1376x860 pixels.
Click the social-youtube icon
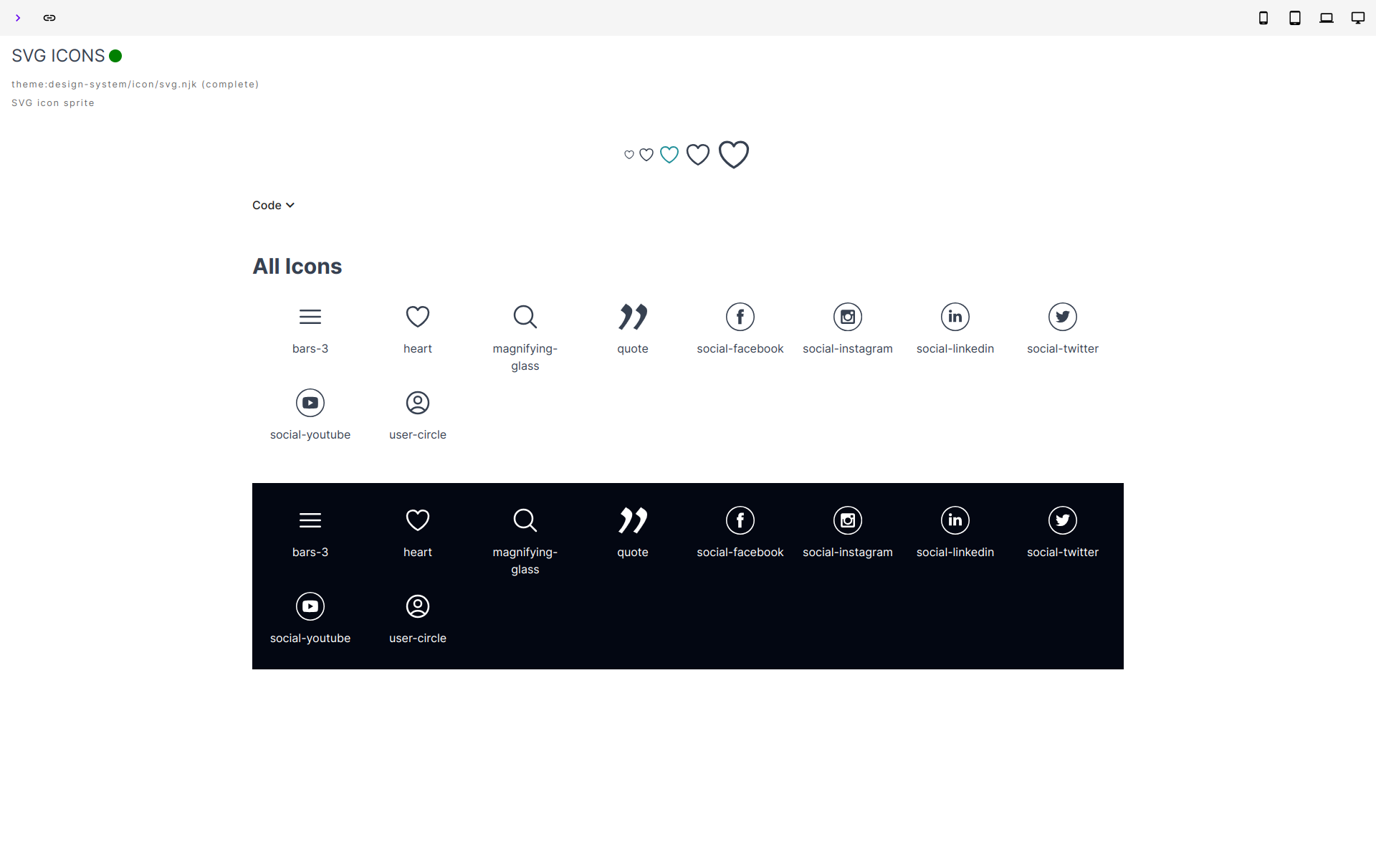(310, 401)
